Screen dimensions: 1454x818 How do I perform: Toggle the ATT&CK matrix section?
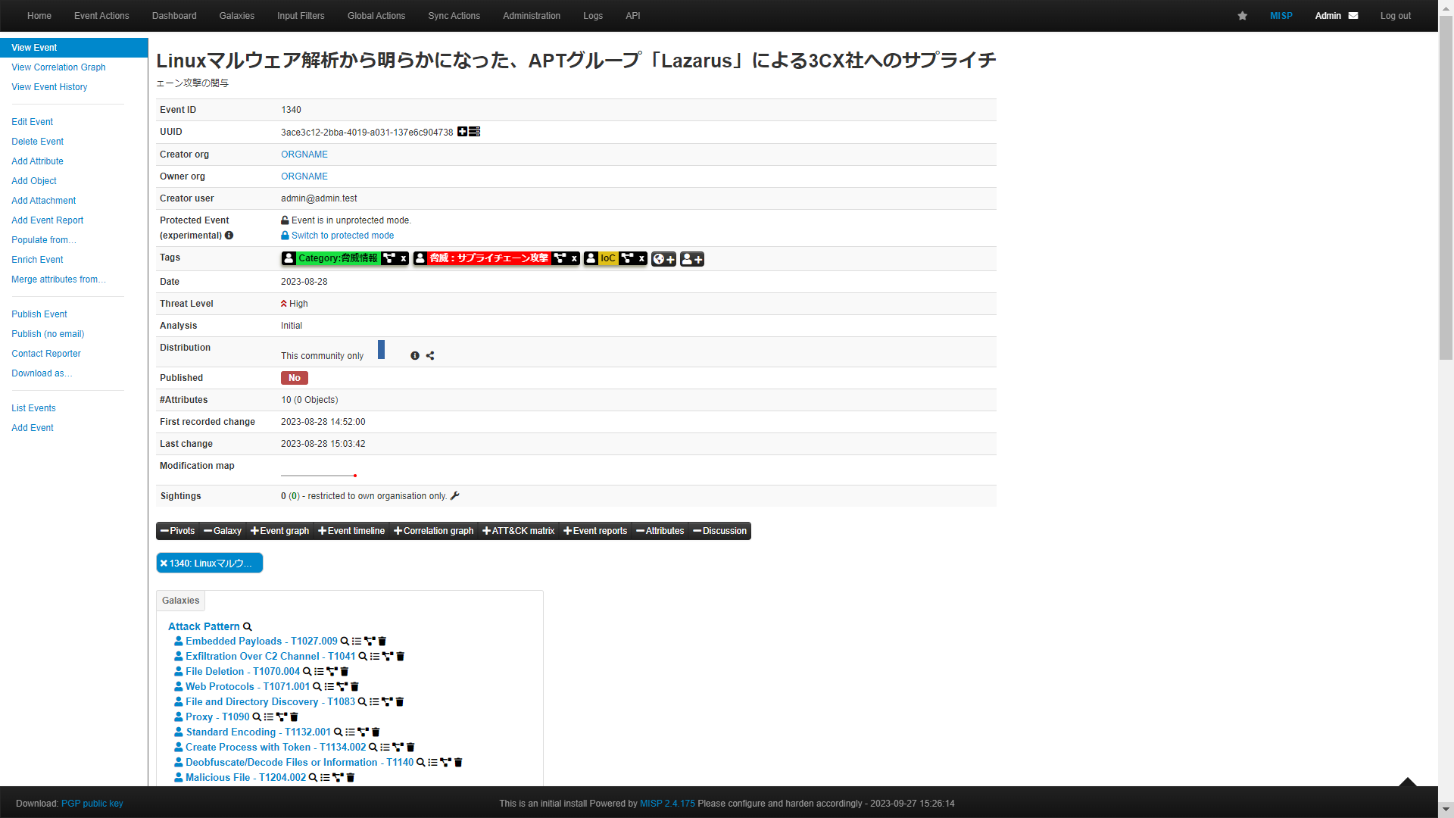click(519, 531)
